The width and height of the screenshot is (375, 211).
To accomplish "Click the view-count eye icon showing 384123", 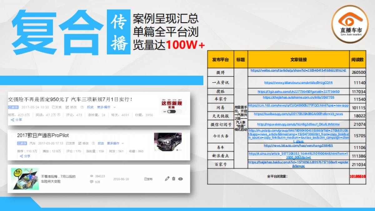I will click(x=91, y=176).
